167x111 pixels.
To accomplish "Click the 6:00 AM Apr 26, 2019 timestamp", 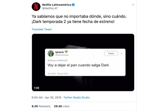I will (46, 97).
